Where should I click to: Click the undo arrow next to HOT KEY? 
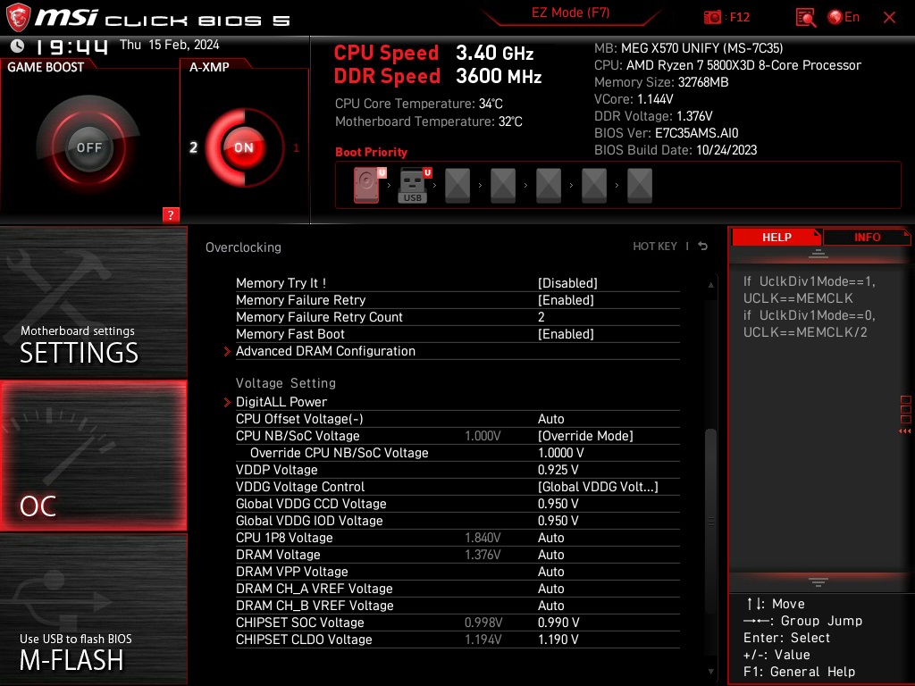(x=702, y=246)
